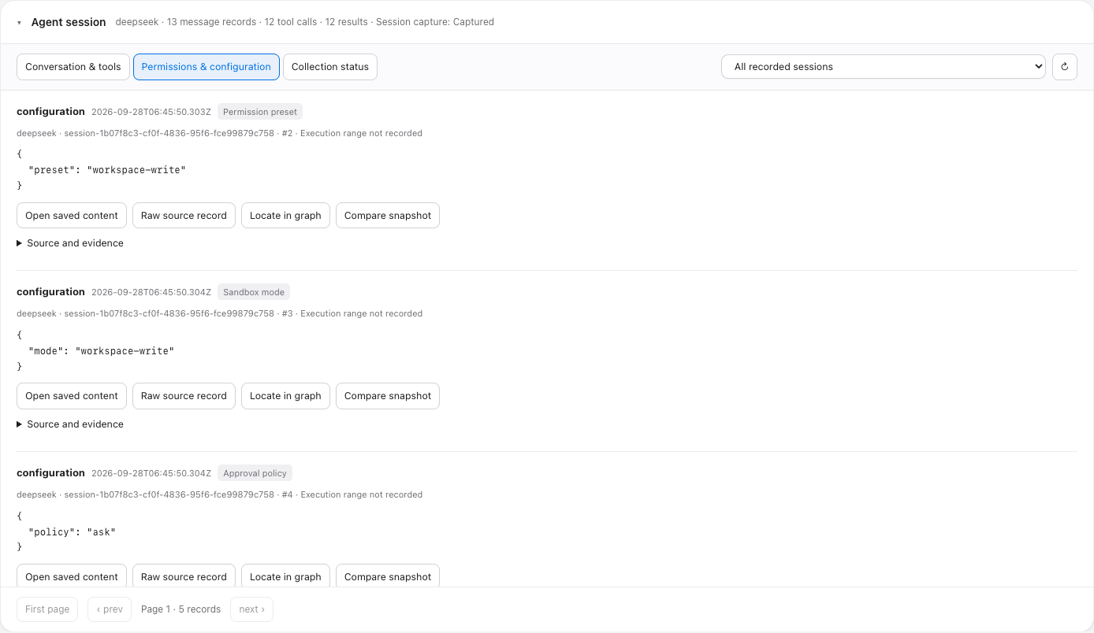Click the "policy": "ask" JSON line
The image size is (1094, 633).
pos(72,532)
